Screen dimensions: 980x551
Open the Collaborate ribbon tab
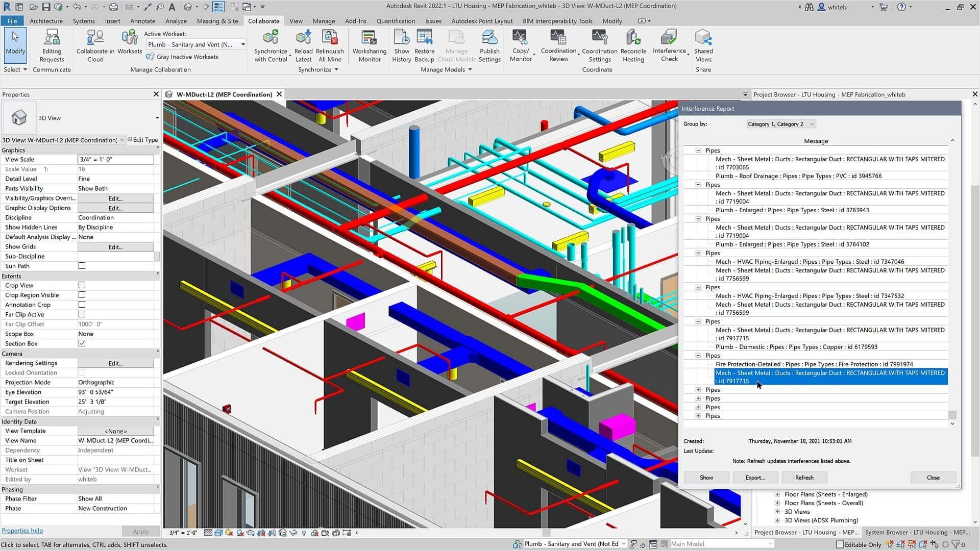point(262,21)
